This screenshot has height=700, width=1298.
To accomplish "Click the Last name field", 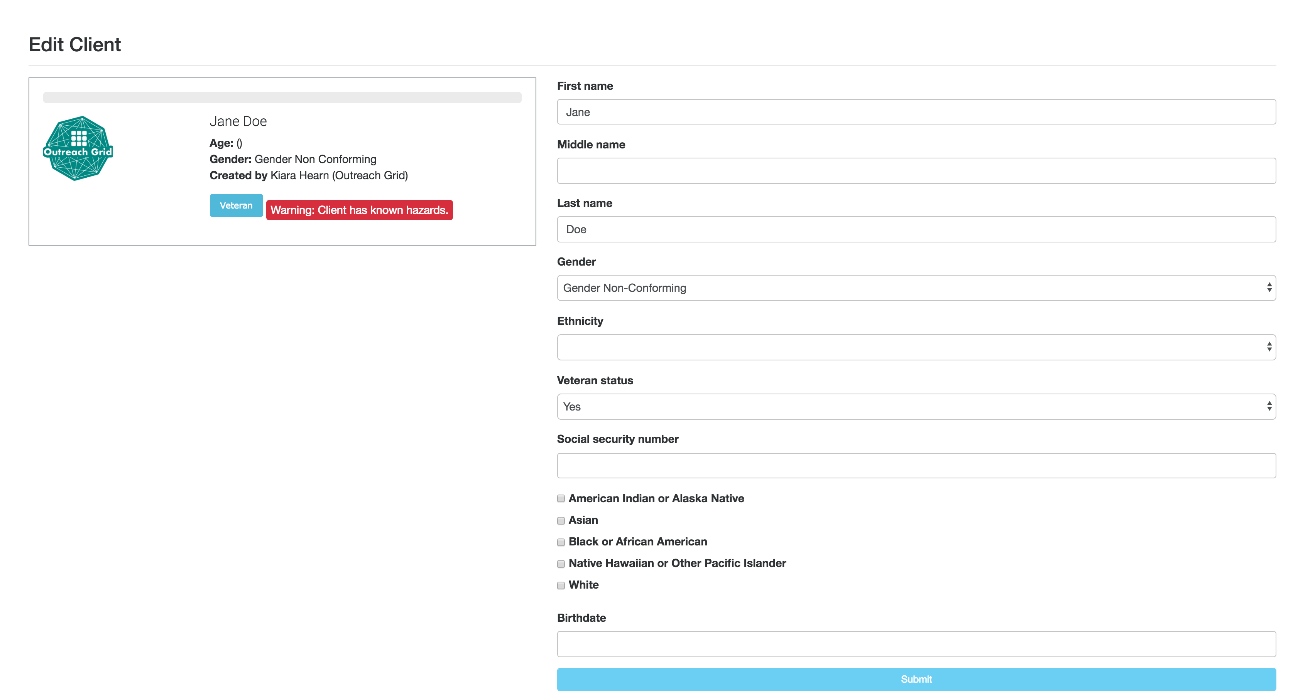I will (x=916, y=229).
